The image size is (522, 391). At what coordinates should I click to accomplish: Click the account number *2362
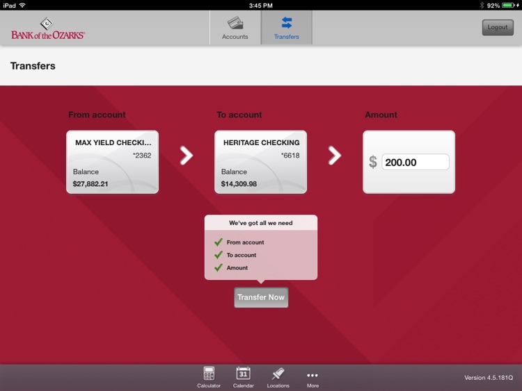click(x=142, y=156)
